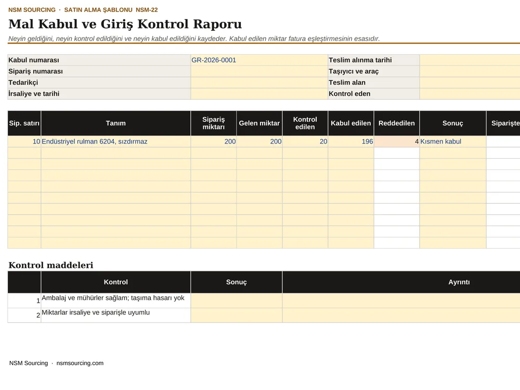Viewport: 520px width, 390px height.
Task: Click the 'Sipariş miktarı' column header
Action: tap(214, 123)
